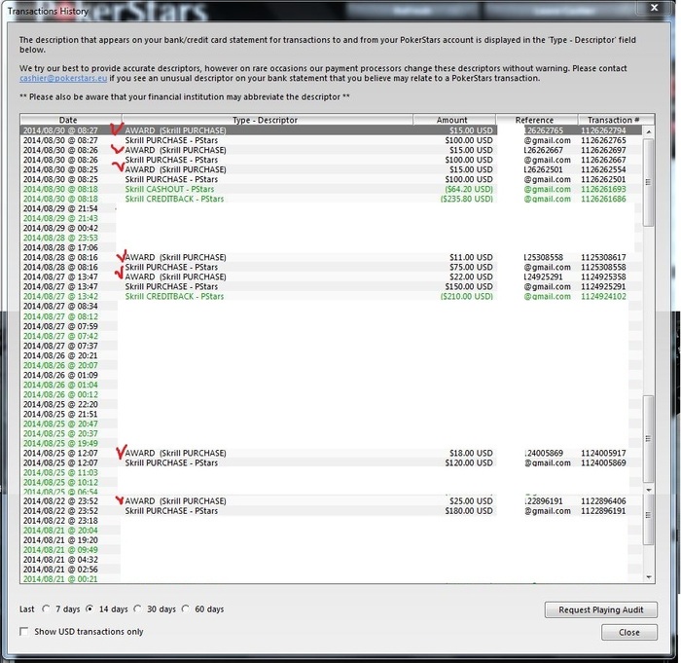This screenshot has height=663, width=681.
Task: Select transaction number 1126262765
Action: [x=603, y=140]
